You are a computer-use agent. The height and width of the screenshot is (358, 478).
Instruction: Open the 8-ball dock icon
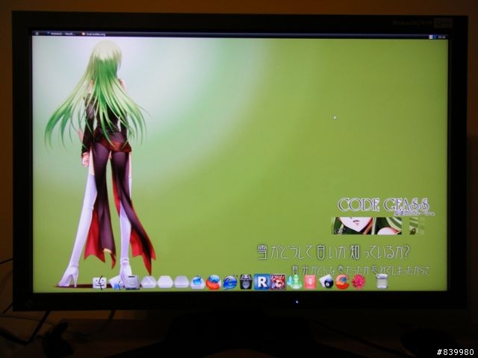point(326,282)
